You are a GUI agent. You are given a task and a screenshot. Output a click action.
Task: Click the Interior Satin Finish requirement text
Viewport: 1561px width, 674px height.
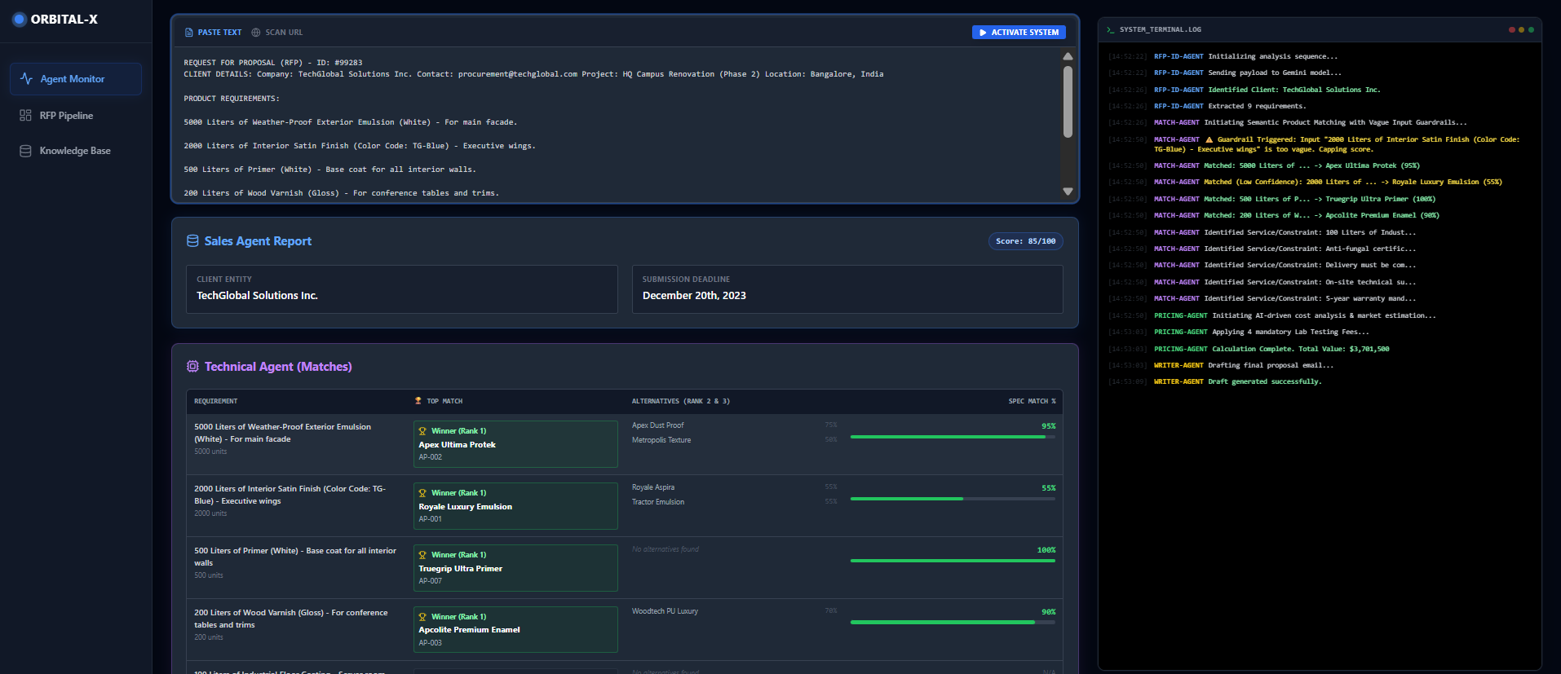click(290, 495)
